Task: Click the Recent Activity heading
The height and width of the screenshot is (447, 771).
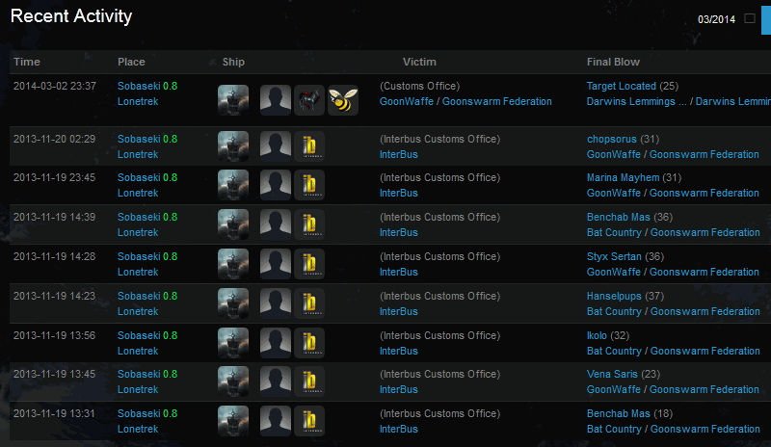Action: pos(71,16)
